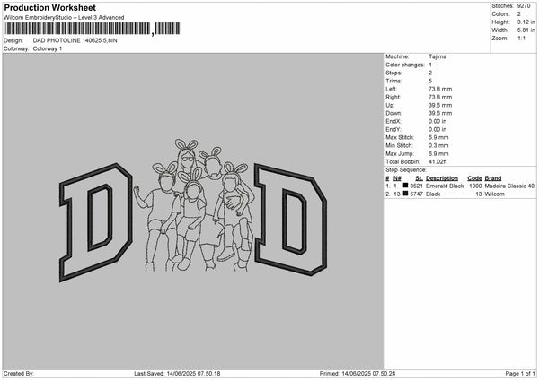The height and width of the screenshot is (380, 539).
Task: Click the 'Color changes:' label
Action: point(405,65)
